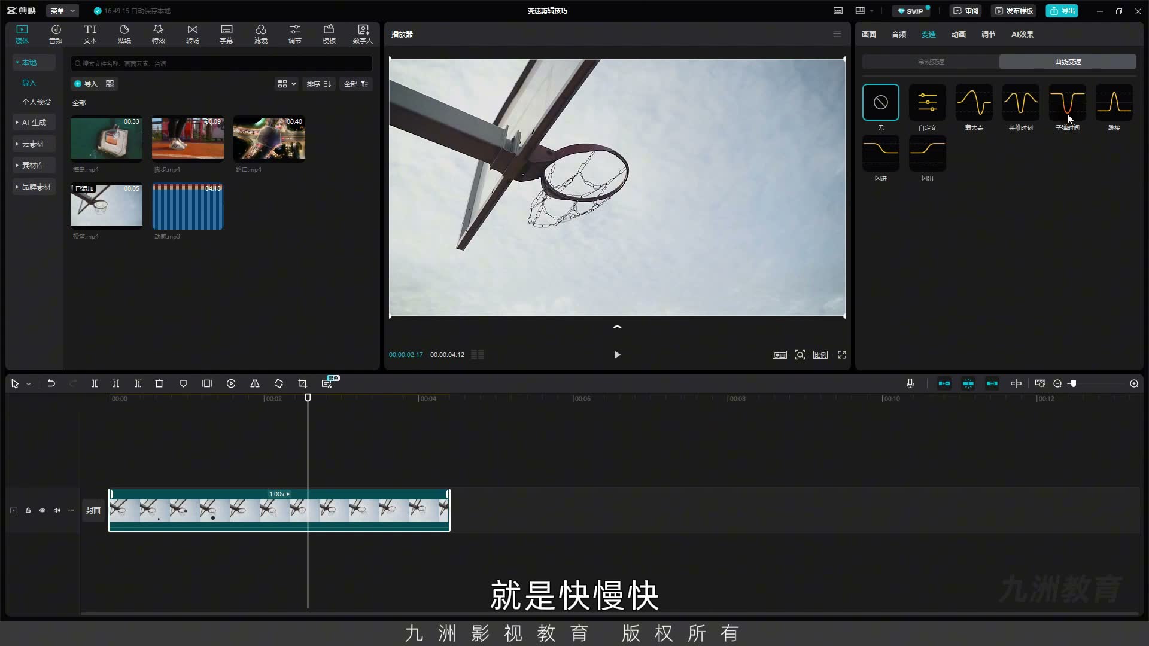The height and width of the screenshot is (646, 1149).
Task: Toggle main track magnet snapping on timeline
Action: pos(944,383)
